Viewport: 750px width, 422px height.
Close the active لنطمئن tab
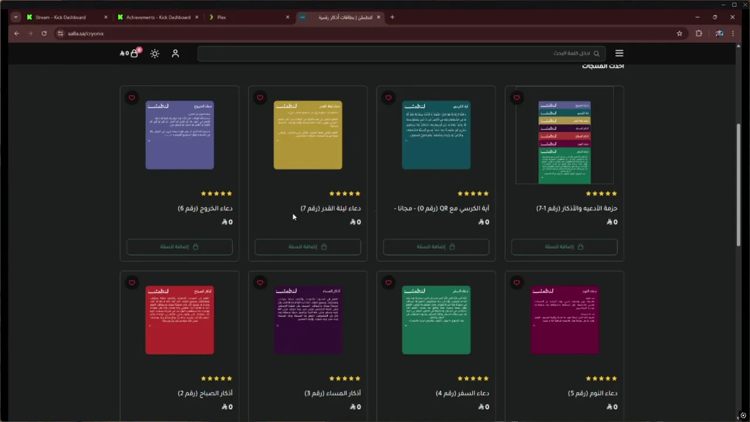point(379,17)
